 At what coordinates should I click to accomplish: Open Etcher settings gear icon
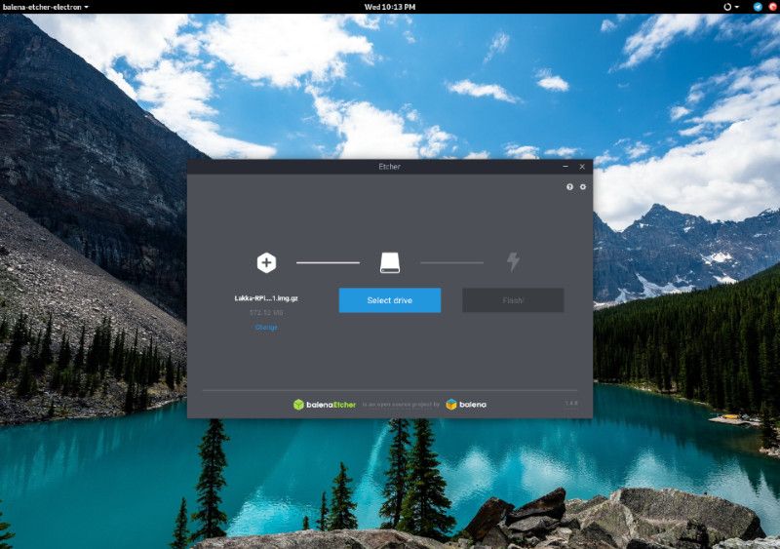click(583, 187)
